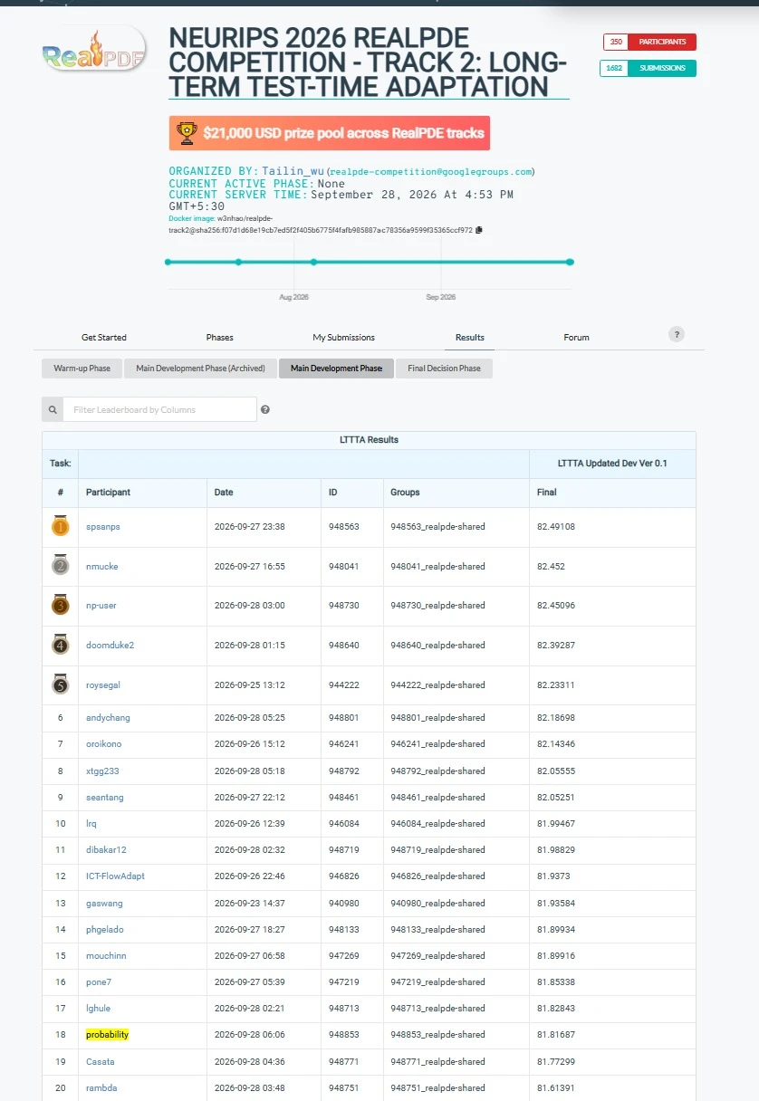
Task: Click the realpde-competition email link
Action: (x=430, y=171)
